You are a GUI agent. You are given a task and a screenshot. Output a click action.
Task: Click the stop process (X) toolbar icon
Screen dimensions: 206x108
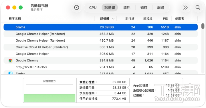tap(77, 7)
